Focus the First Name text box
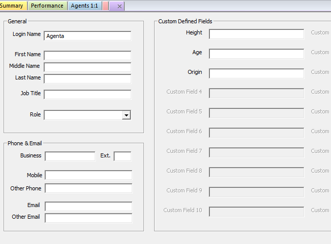This screenshot has width=331, height=244. (x=87, y=55)
